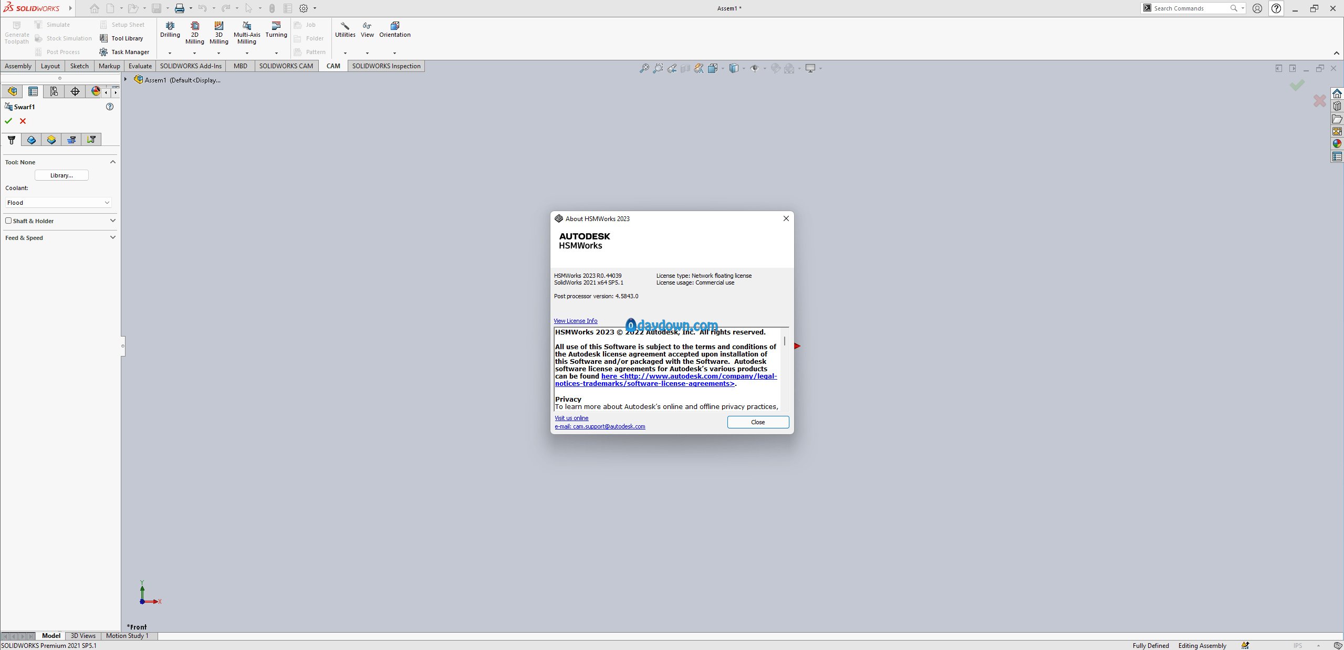
Task: Click Zoom to Fit in view toolbar
Action: tap(644, 68)
